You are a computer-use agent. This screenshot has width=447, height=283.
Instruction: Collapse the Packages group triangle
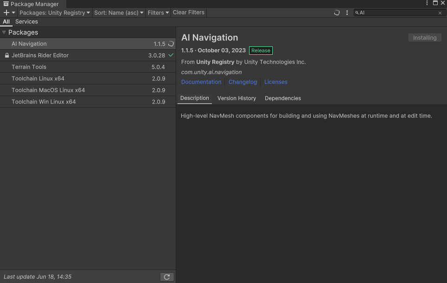click(4, 32)
